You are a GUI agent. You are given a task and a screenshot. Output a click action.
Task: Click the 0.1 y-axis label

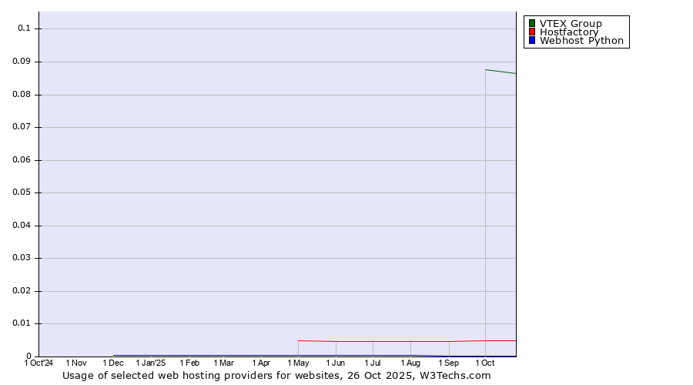point(23,28)
